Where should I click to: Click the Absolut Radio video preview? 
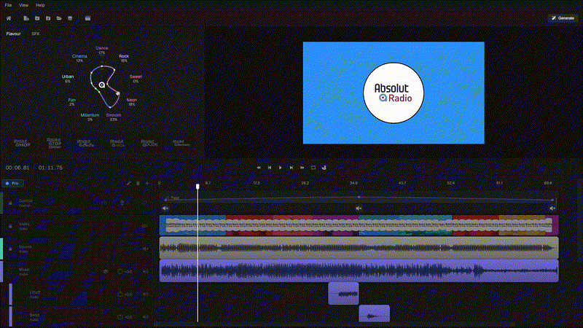[x=394, y=93]
